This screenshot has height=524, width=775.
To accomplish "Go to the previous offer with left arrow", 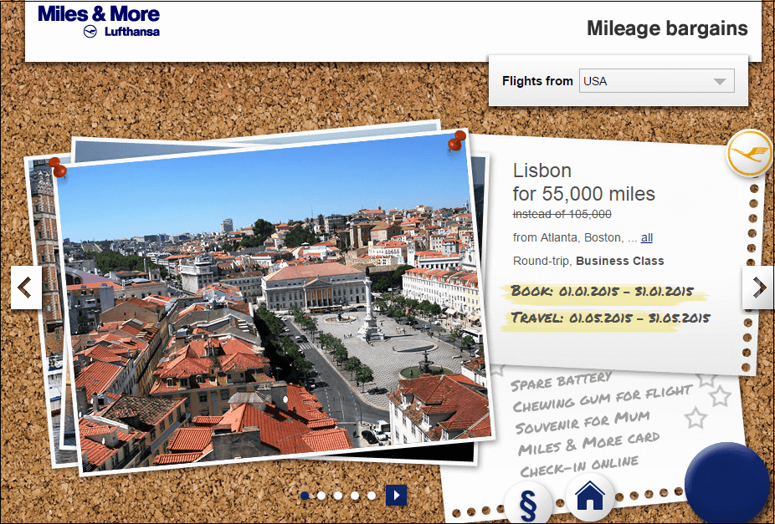I will pyautogui.click(x=26, y=287).
